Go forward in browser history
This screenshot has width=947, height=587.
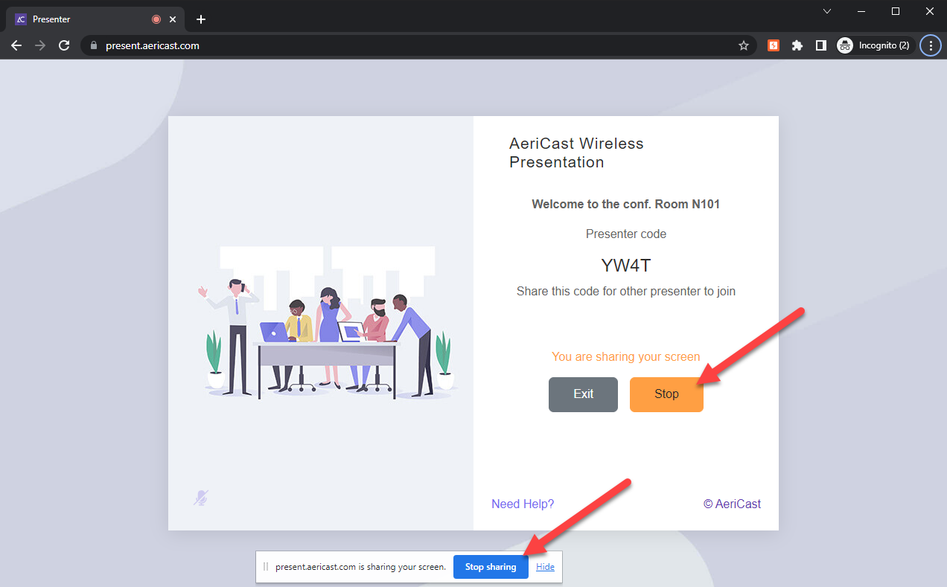click(x=40, y=45)
